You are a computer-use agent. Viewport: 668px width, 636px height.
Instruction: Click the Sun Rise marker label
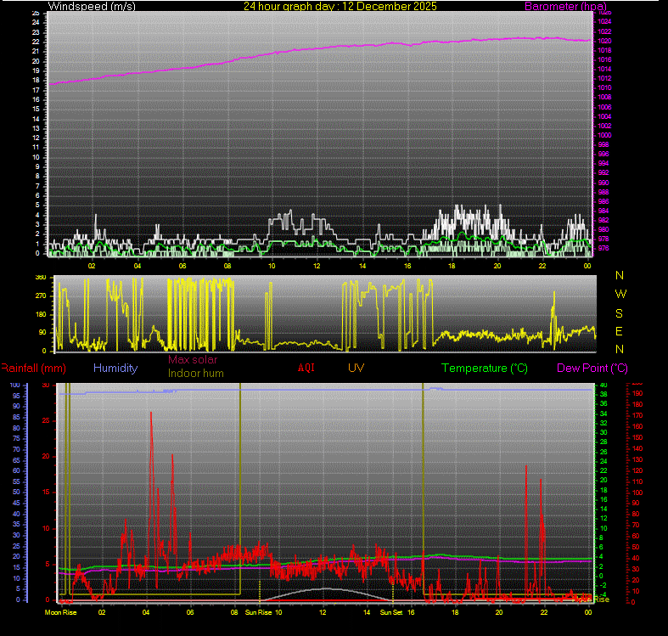tap(258, 612)
